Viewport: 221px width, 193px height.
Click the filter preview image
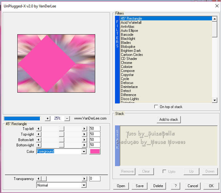tap(56, 63)
